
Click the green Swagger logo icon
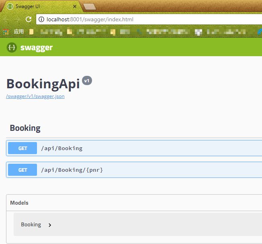click(12, 48)
